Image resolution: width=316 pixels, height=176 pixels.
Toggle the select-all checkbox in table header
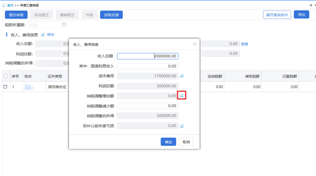point(6,76)
